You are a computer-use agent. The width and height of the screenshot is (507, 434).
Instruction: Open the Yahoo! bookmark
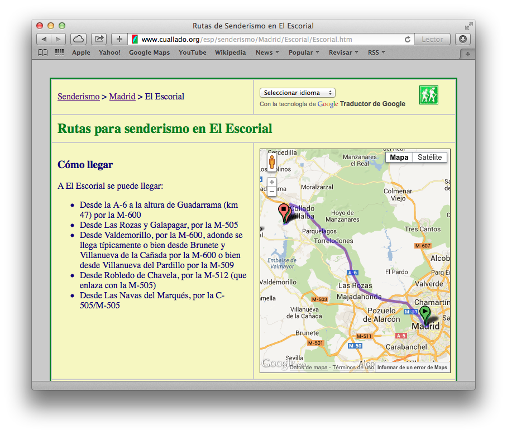pyautogui.click(x=109, y=53)
